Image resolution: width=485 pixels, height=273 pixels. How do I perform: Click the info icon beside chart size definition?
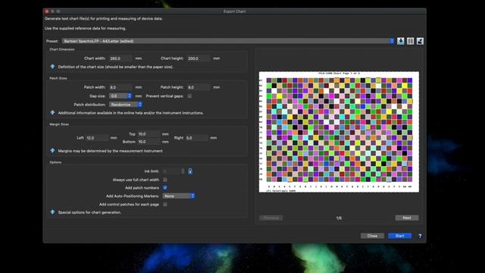click(52, 67)
